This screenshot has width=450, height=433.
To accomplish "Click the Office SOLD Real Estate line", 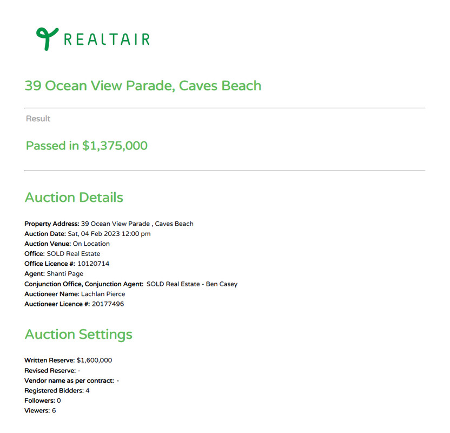I will point(62,253).
